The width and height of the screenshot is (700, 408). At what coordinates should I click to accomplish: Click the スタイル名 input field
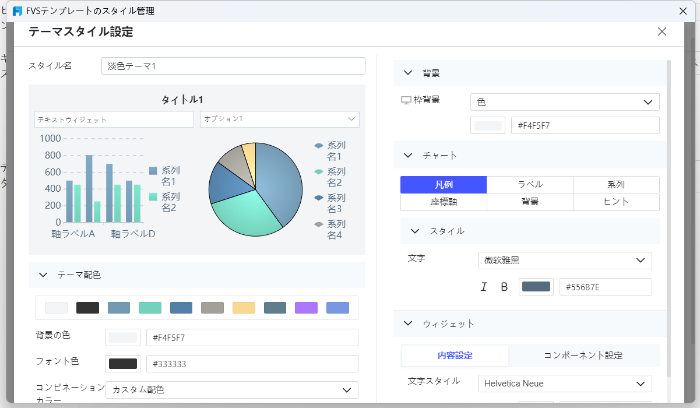(x=233, y=66)
